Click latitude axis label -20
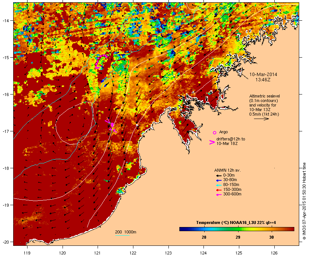 click(x=5, y=242)
